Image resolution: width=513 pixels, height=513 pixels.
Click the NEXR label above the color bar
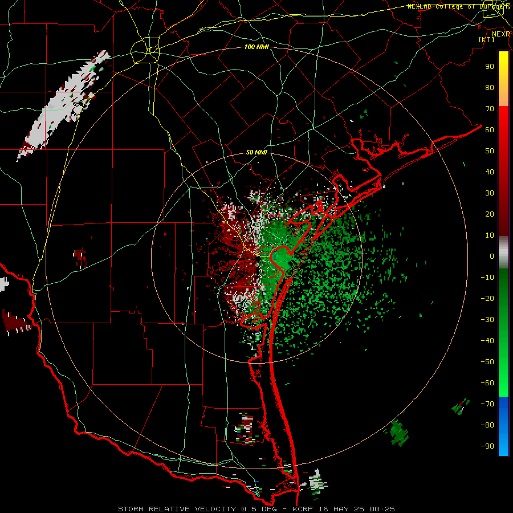tap(501, 34)
